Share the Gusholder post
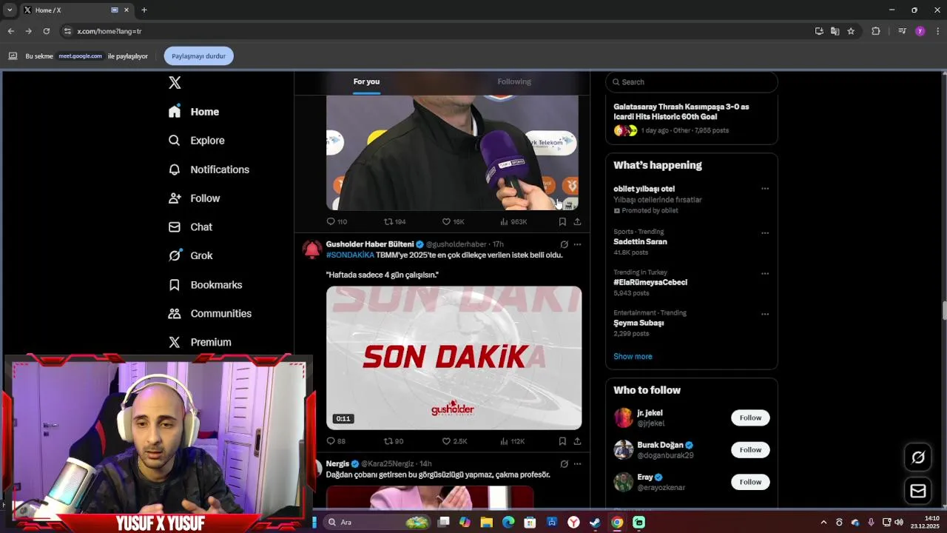The height and width of the screenshot is (533, 947). click(577, 441)
